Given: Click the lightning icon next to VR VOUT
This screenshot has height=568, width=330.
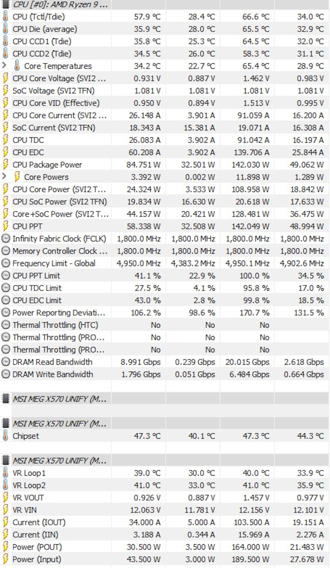Looking at the screenshot, I should click(5, 498).
